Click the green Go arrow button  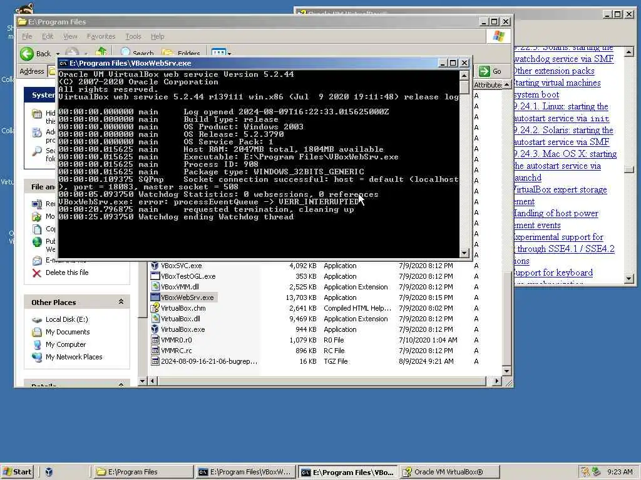click(x=485, y=71)
